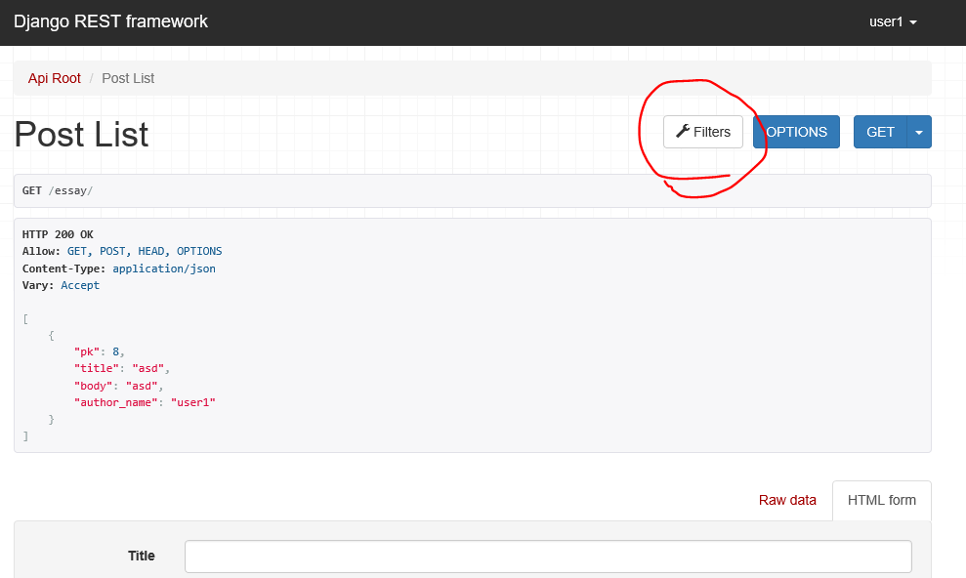
Task: Click the Allow header methods line
Action: point(122,251)
